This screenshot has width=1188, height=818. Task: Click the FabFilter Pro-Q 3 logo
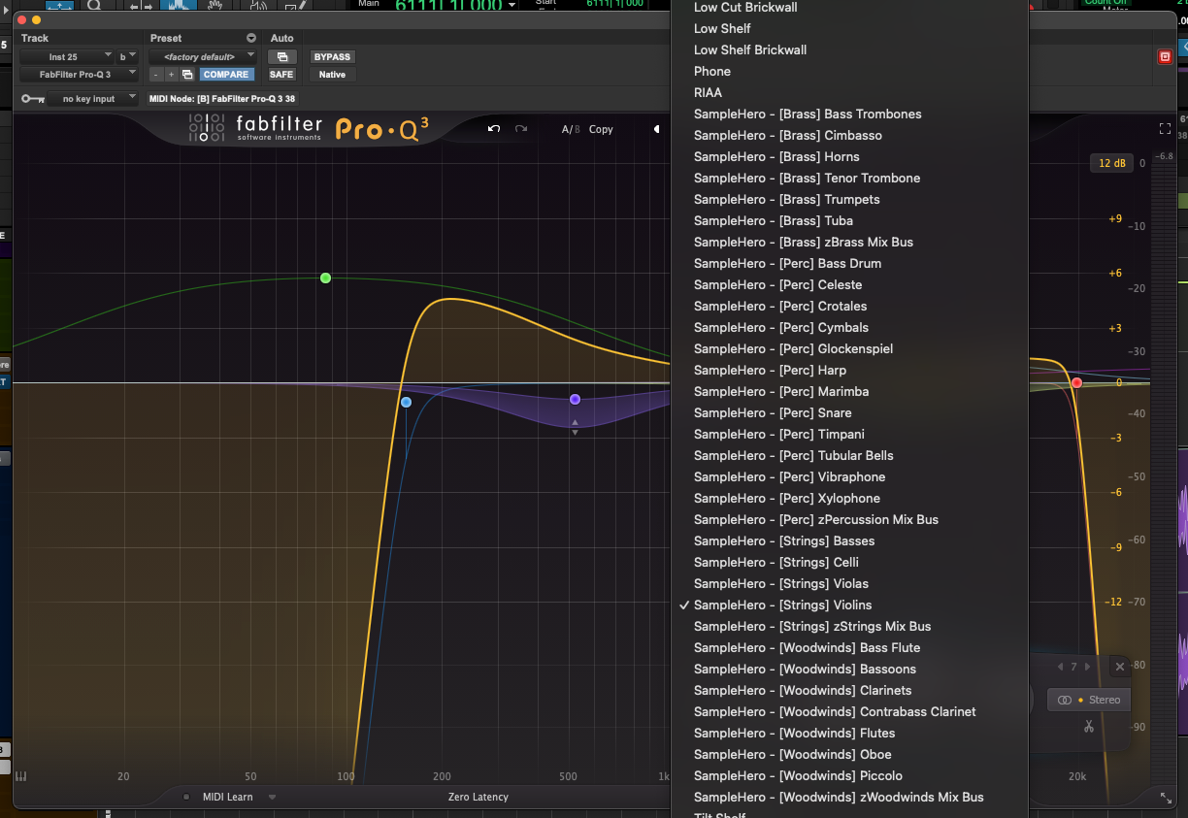click(x=308, y=129)
